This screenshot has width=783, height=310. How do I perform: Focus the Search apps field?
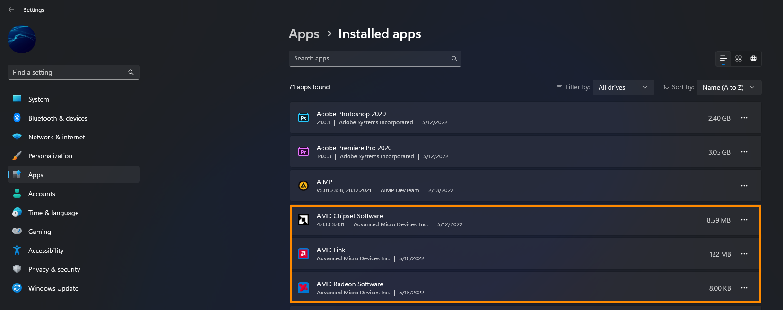[375, 59]
